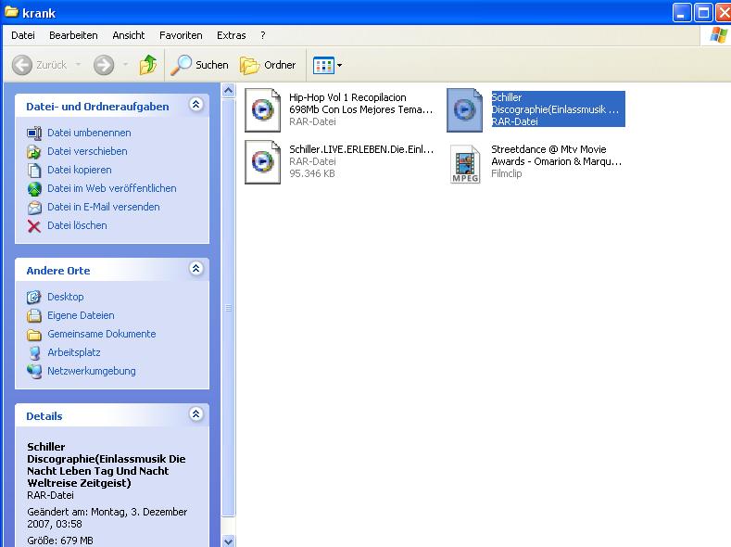
Task: Click the red X Datei löschen icon
Action: point(34,226)
